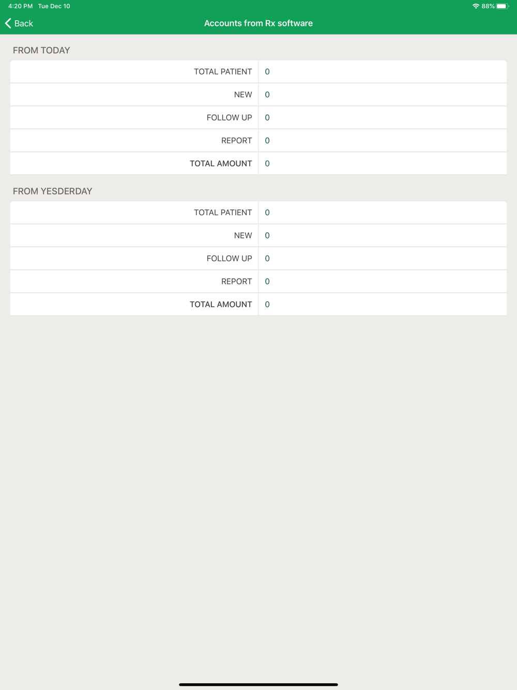Select yesterday's FOLLOW UP row

258,259
